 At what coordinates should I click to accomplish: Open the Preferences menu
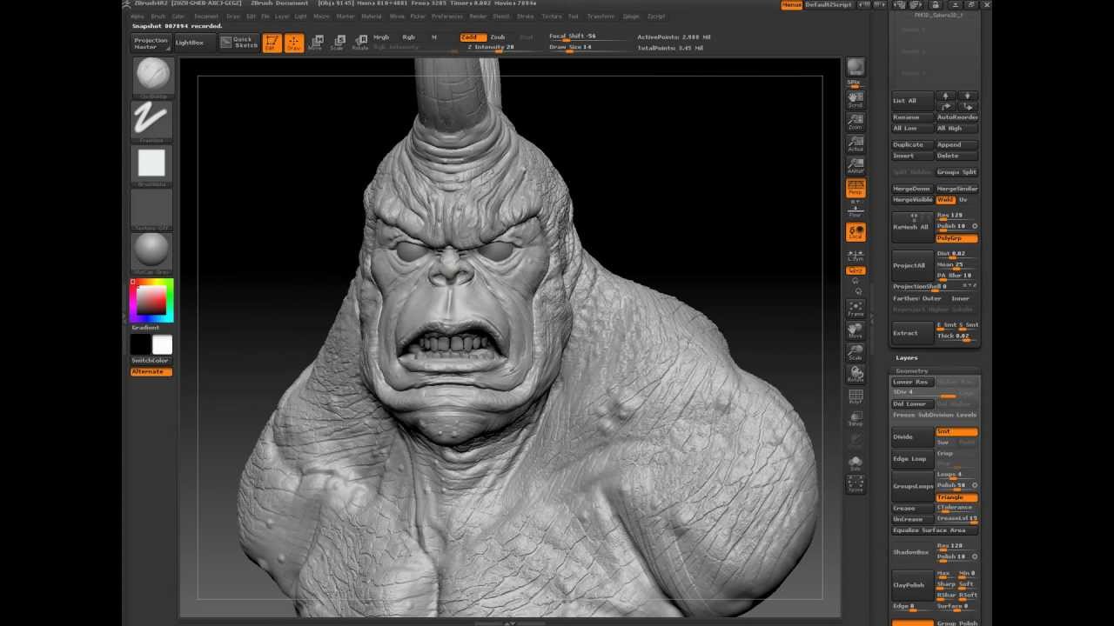pos(447,16)
